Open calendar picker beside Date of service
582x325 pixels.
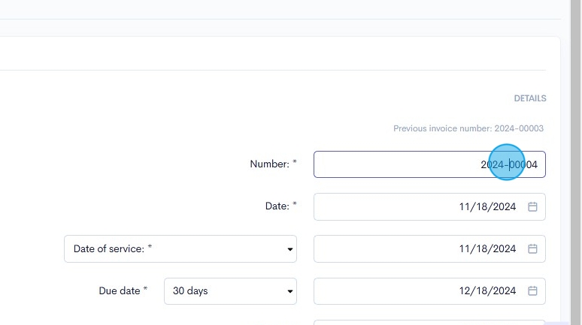click(532, 249)
